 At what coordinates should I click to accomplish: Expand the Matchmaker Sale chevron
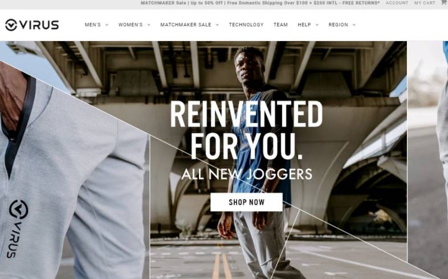coord(217,25)
